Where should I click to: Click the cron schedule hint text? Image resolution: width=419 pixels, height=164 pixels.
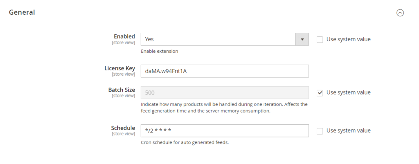[185, 143]
